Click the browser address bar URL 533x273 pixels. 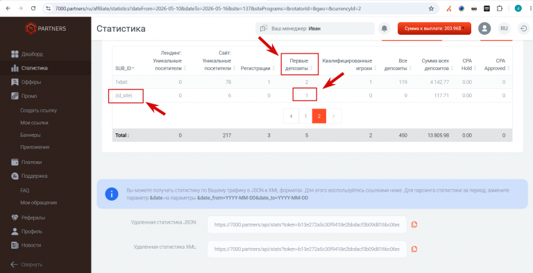(208, 8)
